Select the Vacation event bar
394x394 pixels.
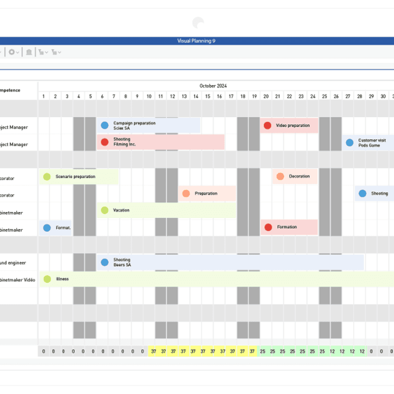pyautogui.click(x=166, y=211)
